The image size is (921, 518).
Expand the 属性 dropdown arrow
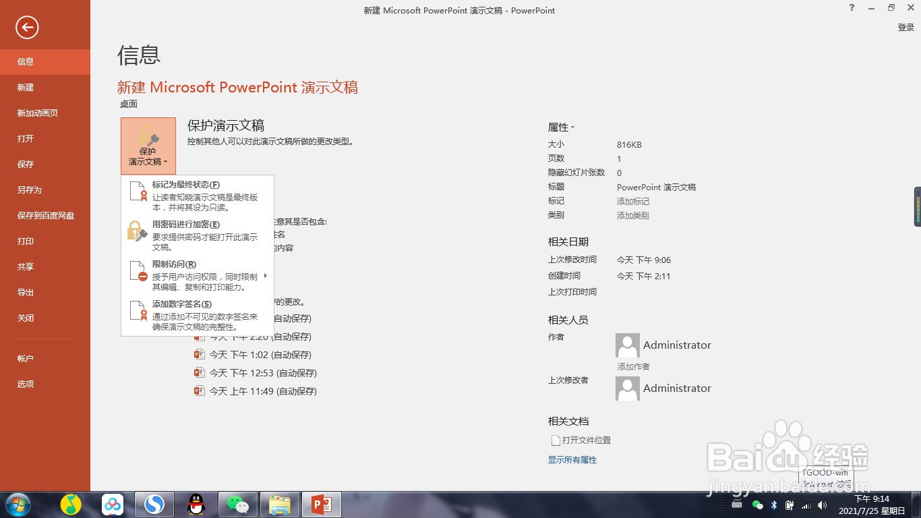(x=572, y=127)
